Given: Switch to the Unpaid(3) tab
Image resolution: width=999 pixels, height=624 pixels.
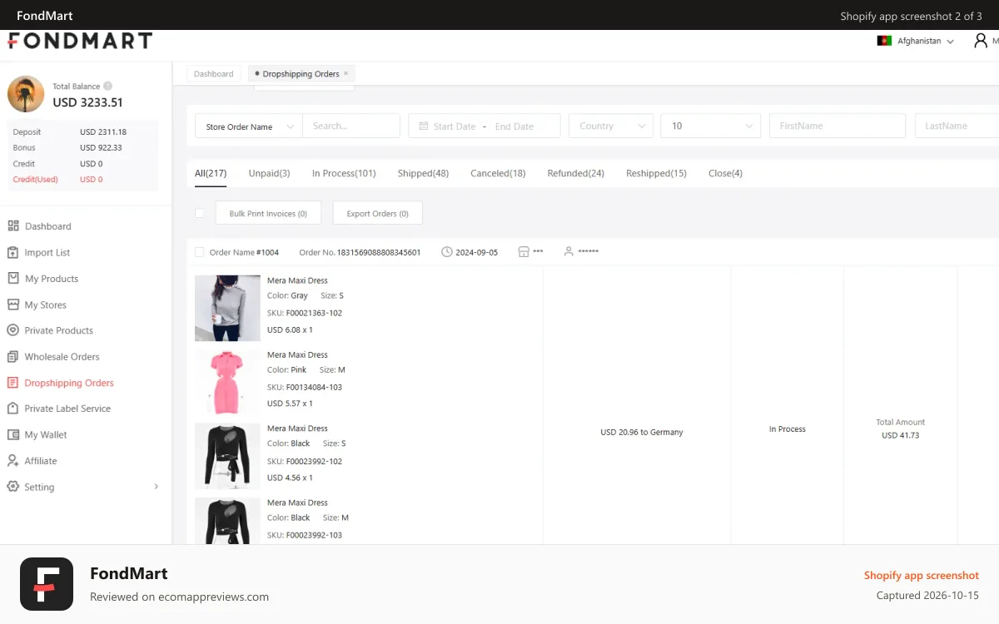Looking at the screenshot, I should (269, 174).
